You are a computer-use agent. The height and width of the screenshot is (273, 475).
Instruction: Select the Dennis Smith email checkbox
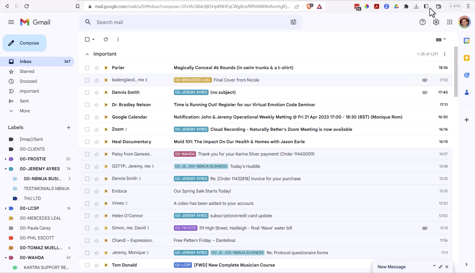87,92
